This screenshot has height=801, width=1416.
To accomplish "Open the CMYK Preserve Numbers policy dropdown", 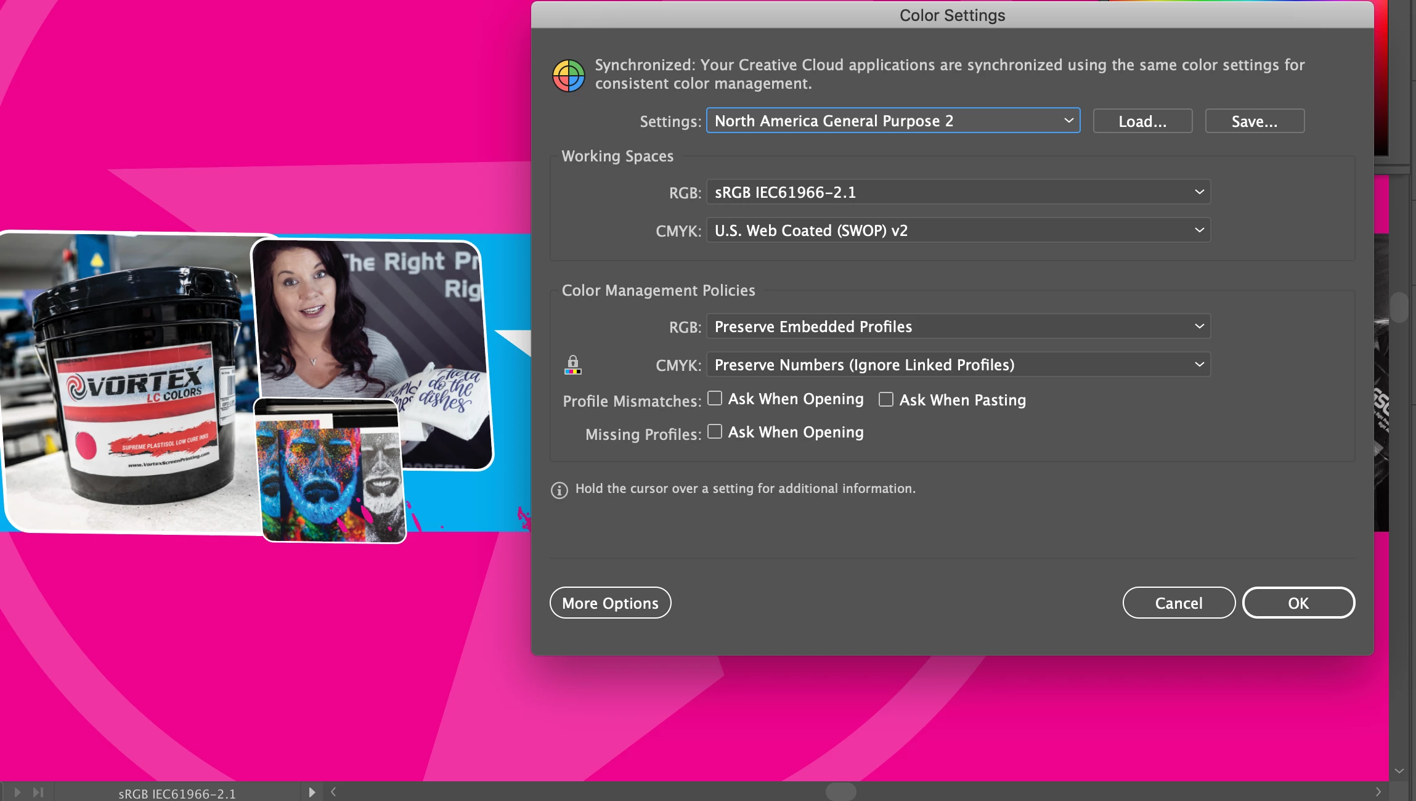I will pyautogui.click(x=958, y=365).
